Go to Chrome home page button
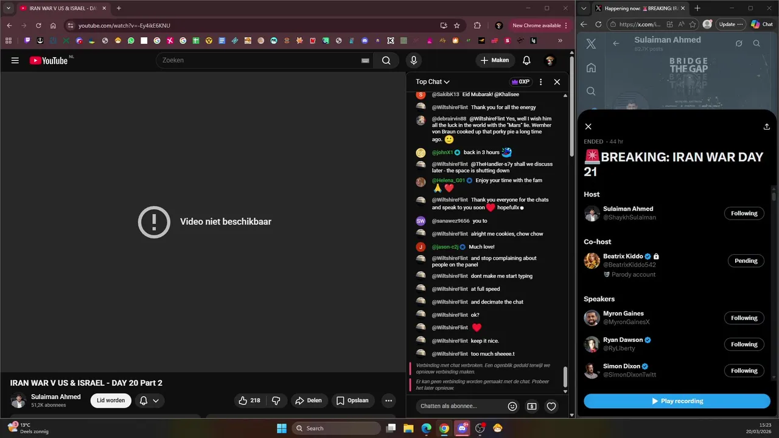 53,26
